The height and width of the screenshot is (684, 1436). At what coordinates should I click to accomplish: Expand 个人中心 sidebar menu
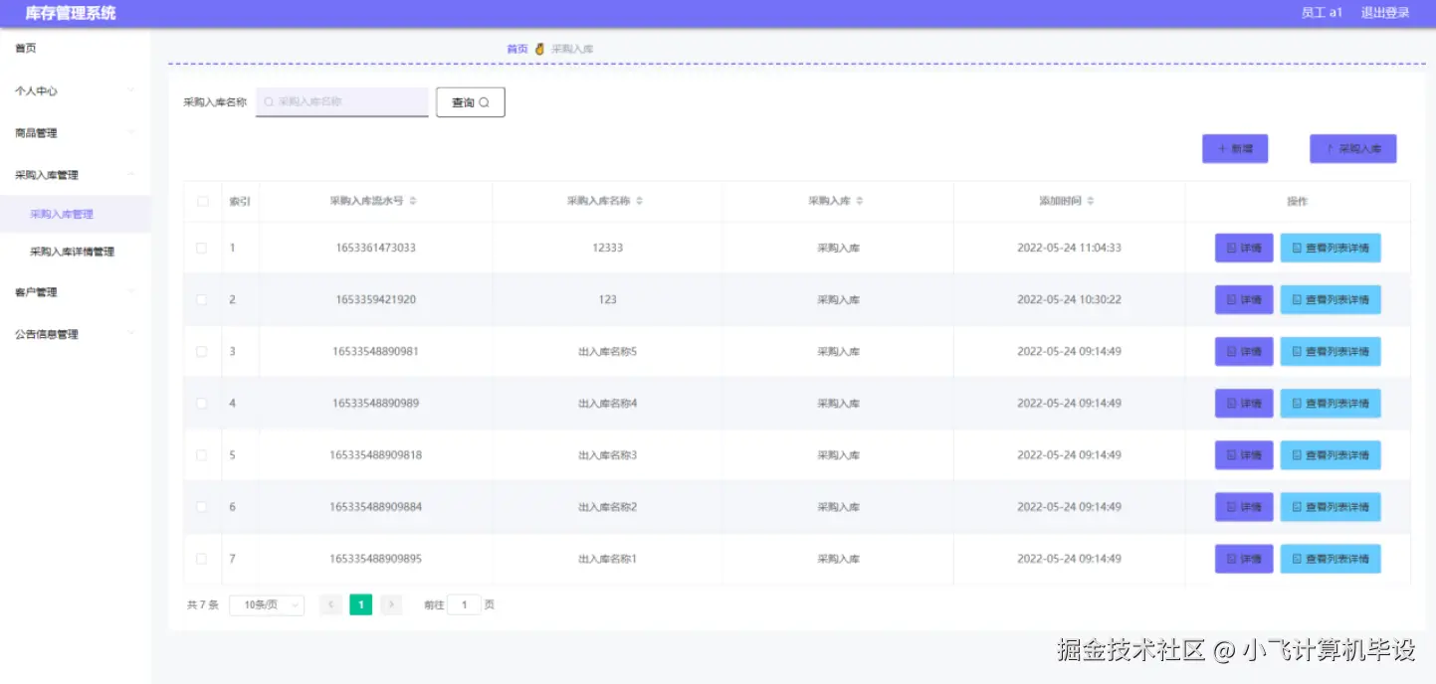[x=76, y=90]
